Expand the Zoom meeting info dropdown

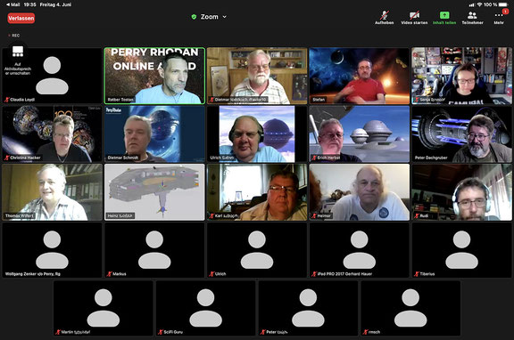209,17
